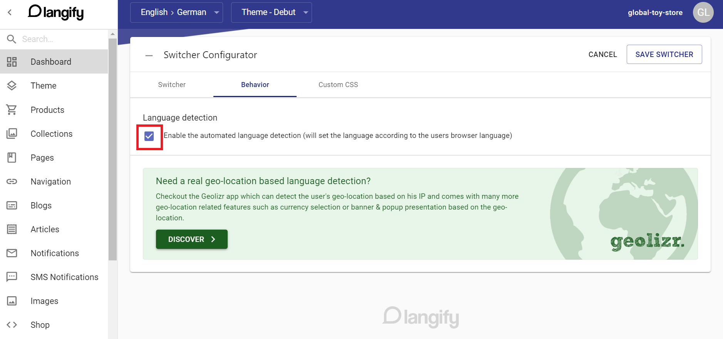The height and width of the screenshot is (339, 723).
Task: Open SMS Notifications in sidebar menu
Action: (54, 277)
